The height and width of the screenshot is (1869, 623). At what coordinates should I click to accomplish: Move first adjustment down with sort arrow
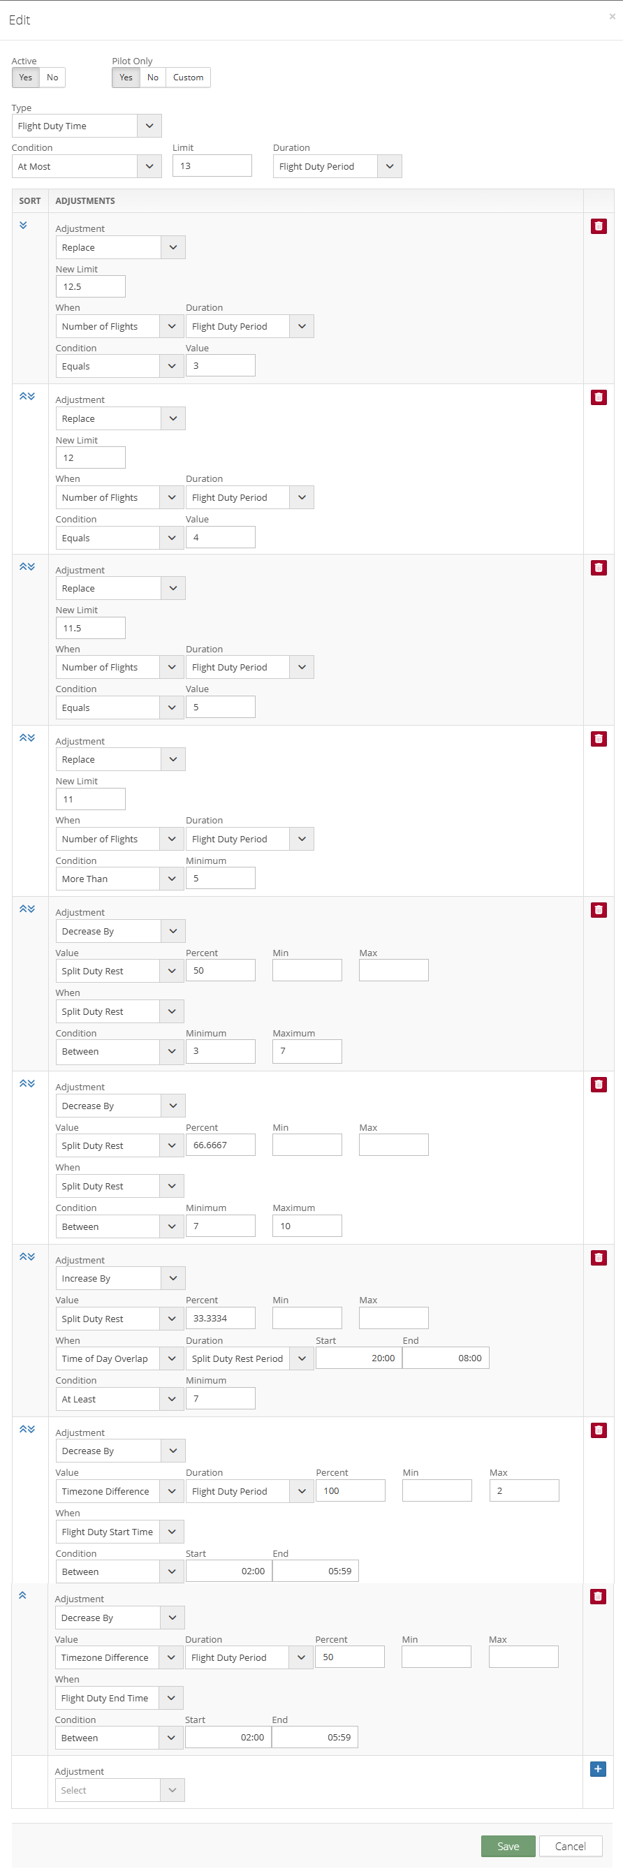tap(23, 226)
